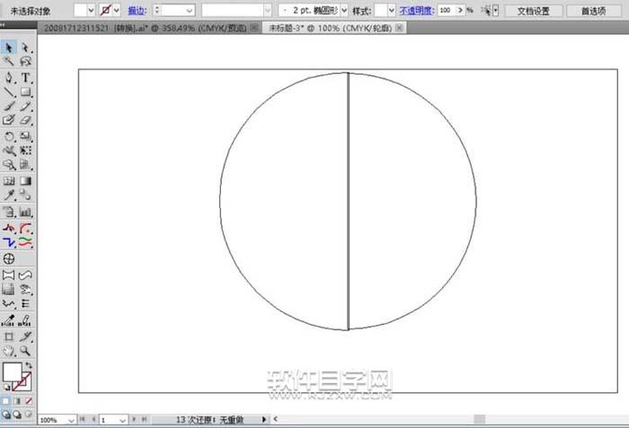
Task: Click the swap fill and stroke arrows
Action: point(29,365)
